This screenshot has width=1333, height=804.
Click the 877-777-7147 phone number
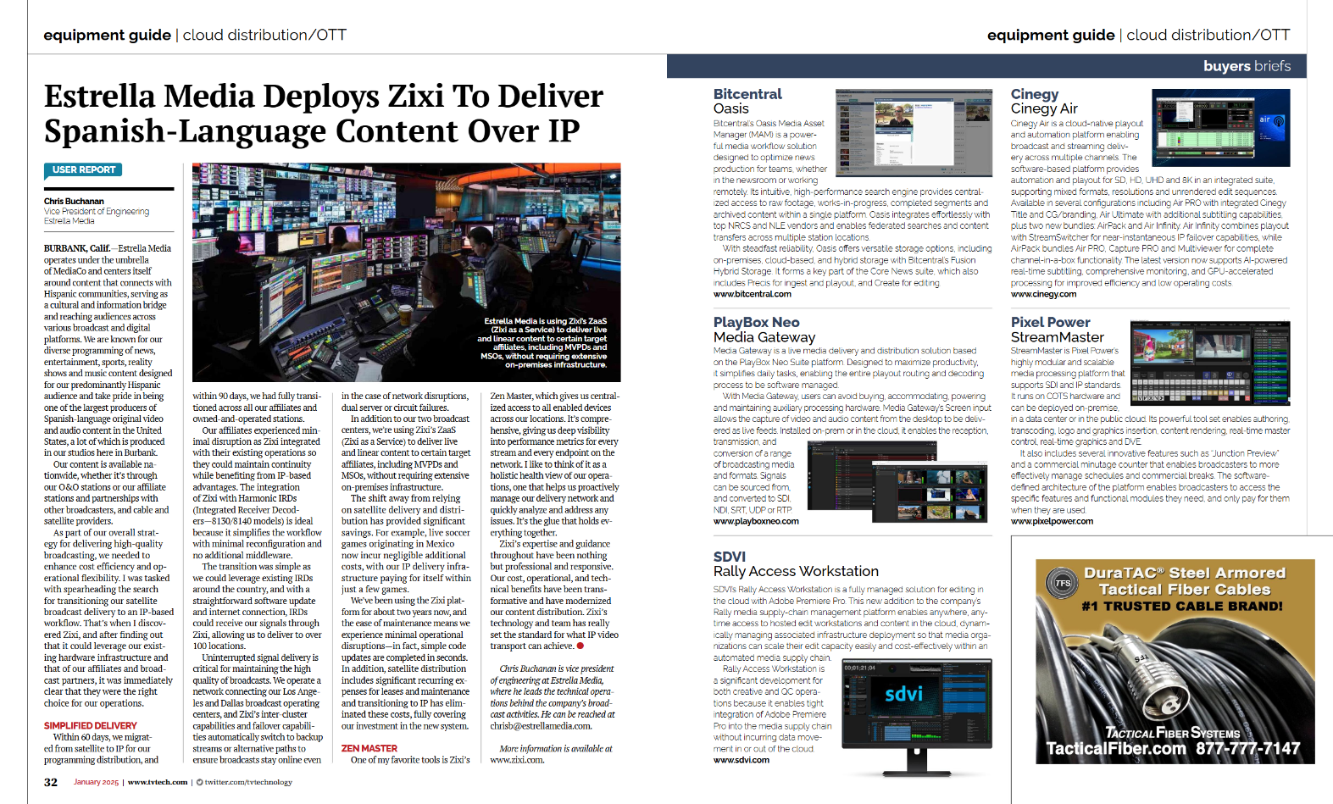(x=1247, y=748)
